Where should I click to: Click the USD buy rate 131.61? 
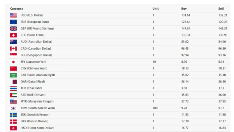tap(186, 15)
